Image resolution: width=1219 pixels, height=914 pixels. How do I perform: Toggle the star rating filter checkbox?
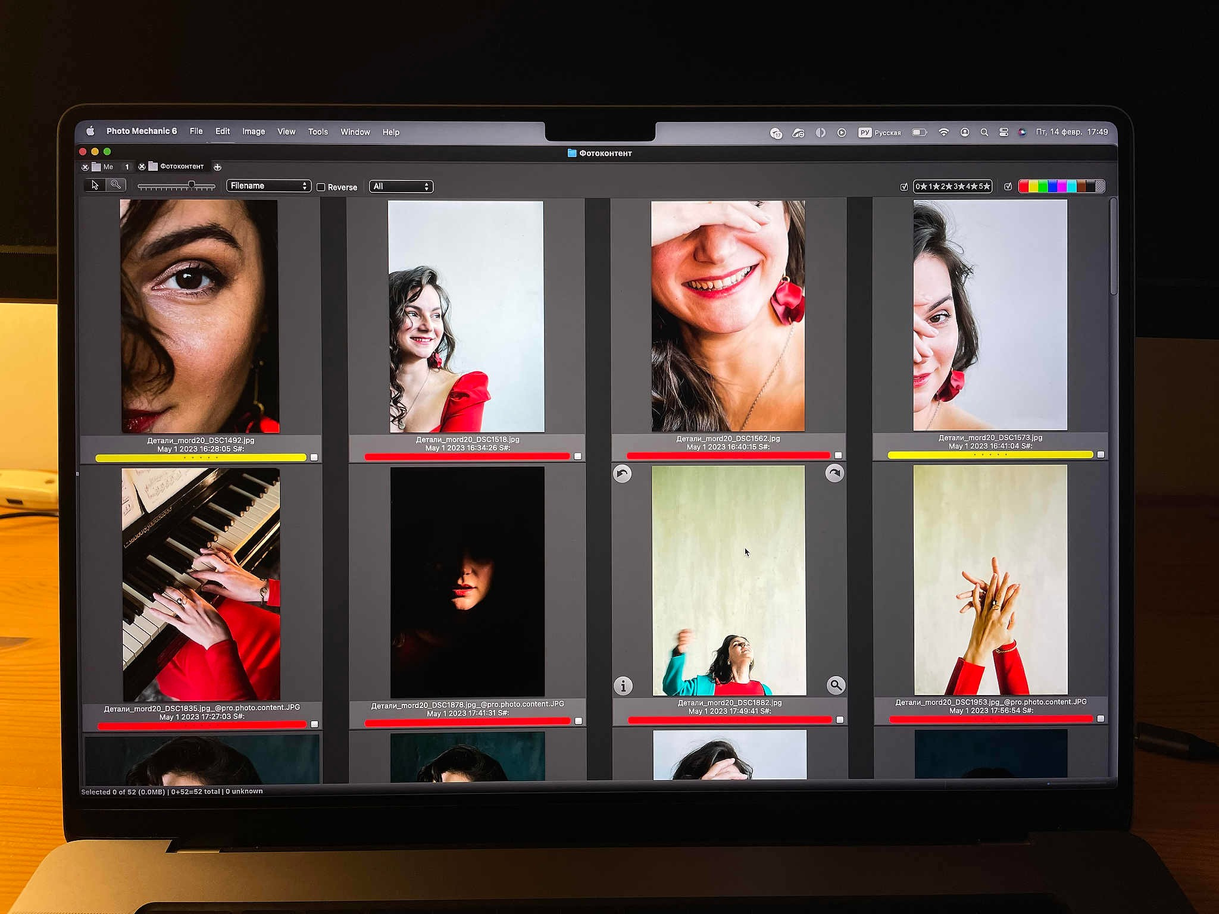coord(904,186)
